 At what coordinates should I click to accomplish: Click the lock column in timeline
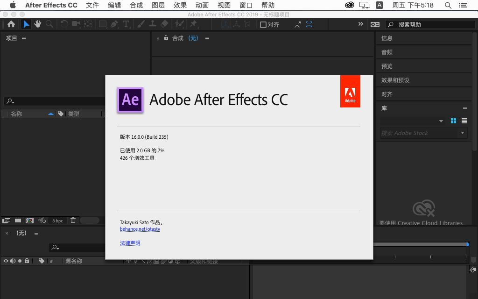coord(27,261)
